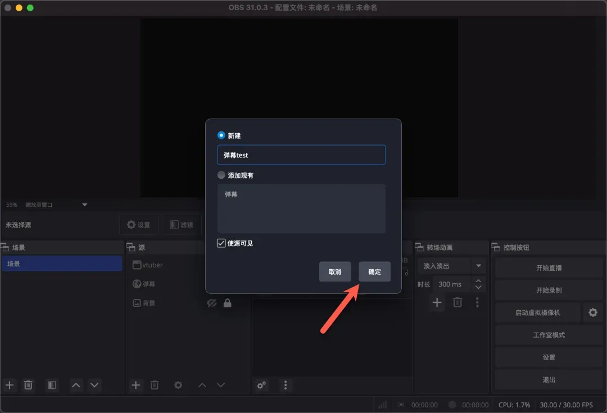607x413 pixels.
Task: Click the 300 ms duration field
Action: [451, 284]
